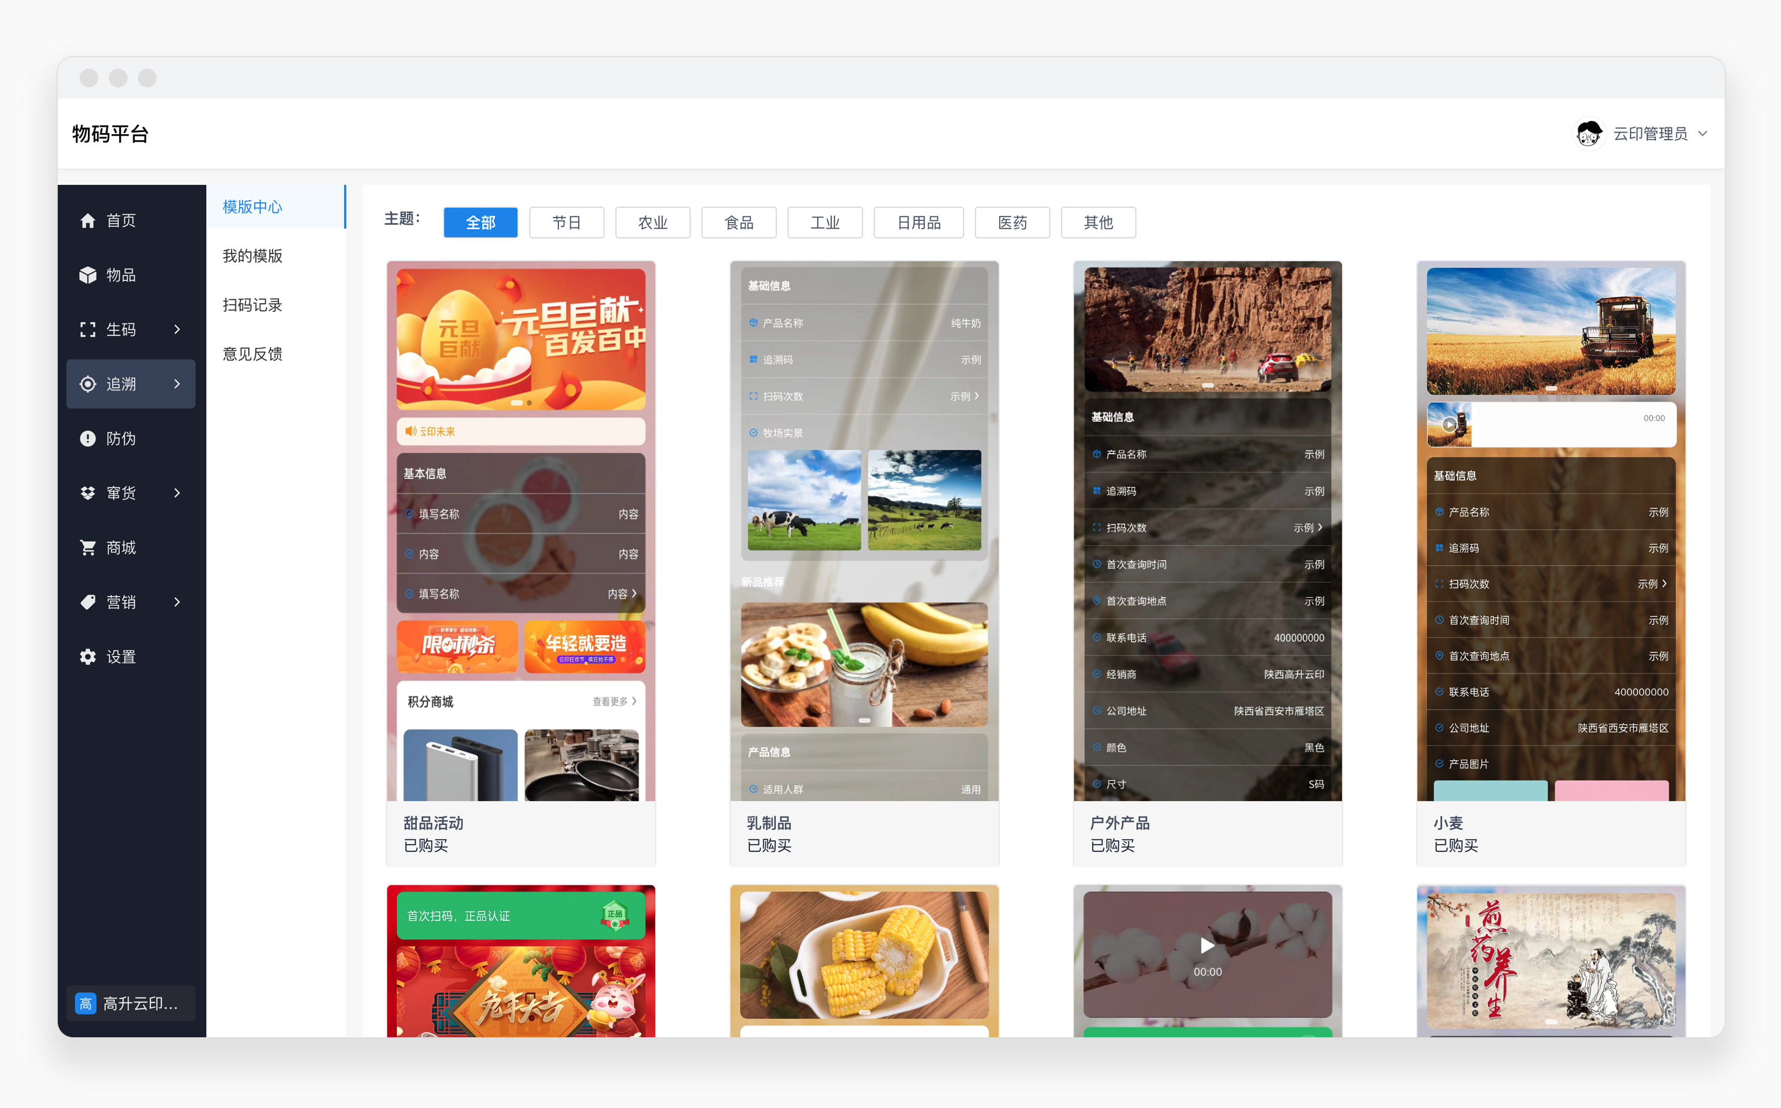Filter templates by 日用品
This screenshot has width=1781, height=1108.
tap(919, 223)
